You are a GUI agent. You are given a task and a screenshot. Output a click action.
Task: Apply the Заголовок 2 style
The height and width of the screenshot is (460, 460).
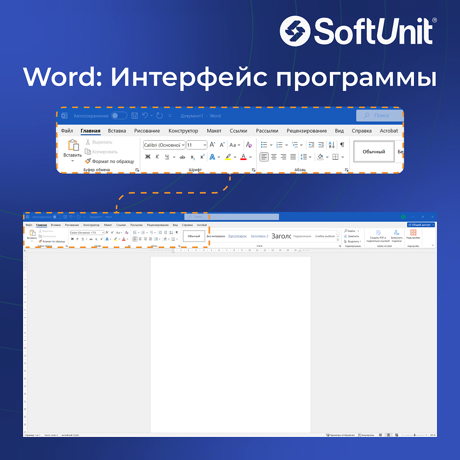click(x=259, y=236)
